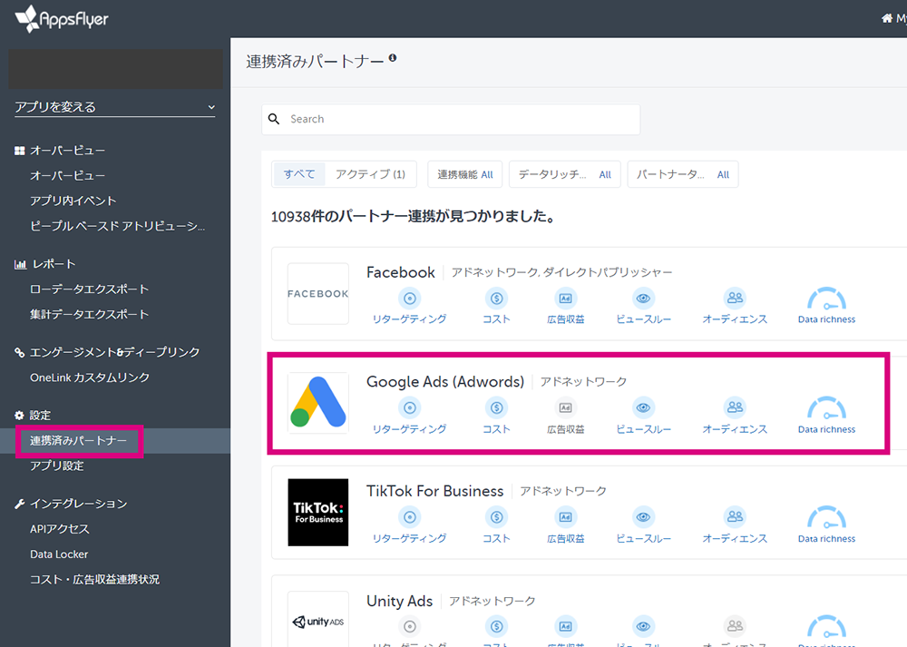Click Google Ads' コスト dollar icon
Image resolution: width=907 pixels, height=647 pixels.
click(x=496, y=408)
